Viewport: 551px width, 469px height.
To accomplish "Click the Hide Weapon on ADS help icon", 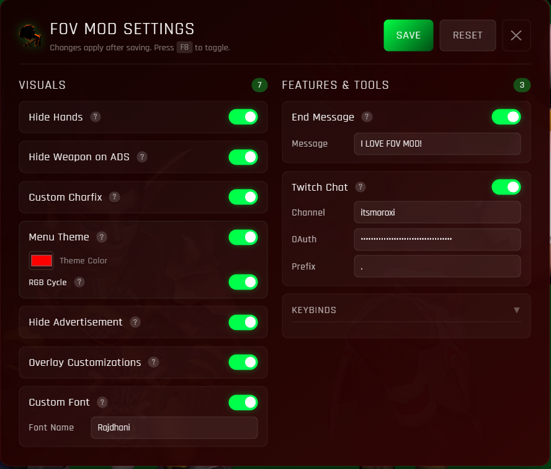I will pos(142,157).
